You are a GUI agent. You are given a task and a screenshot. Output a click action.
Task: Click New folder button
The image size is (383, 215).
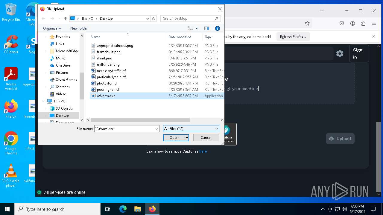pos(79,28)
